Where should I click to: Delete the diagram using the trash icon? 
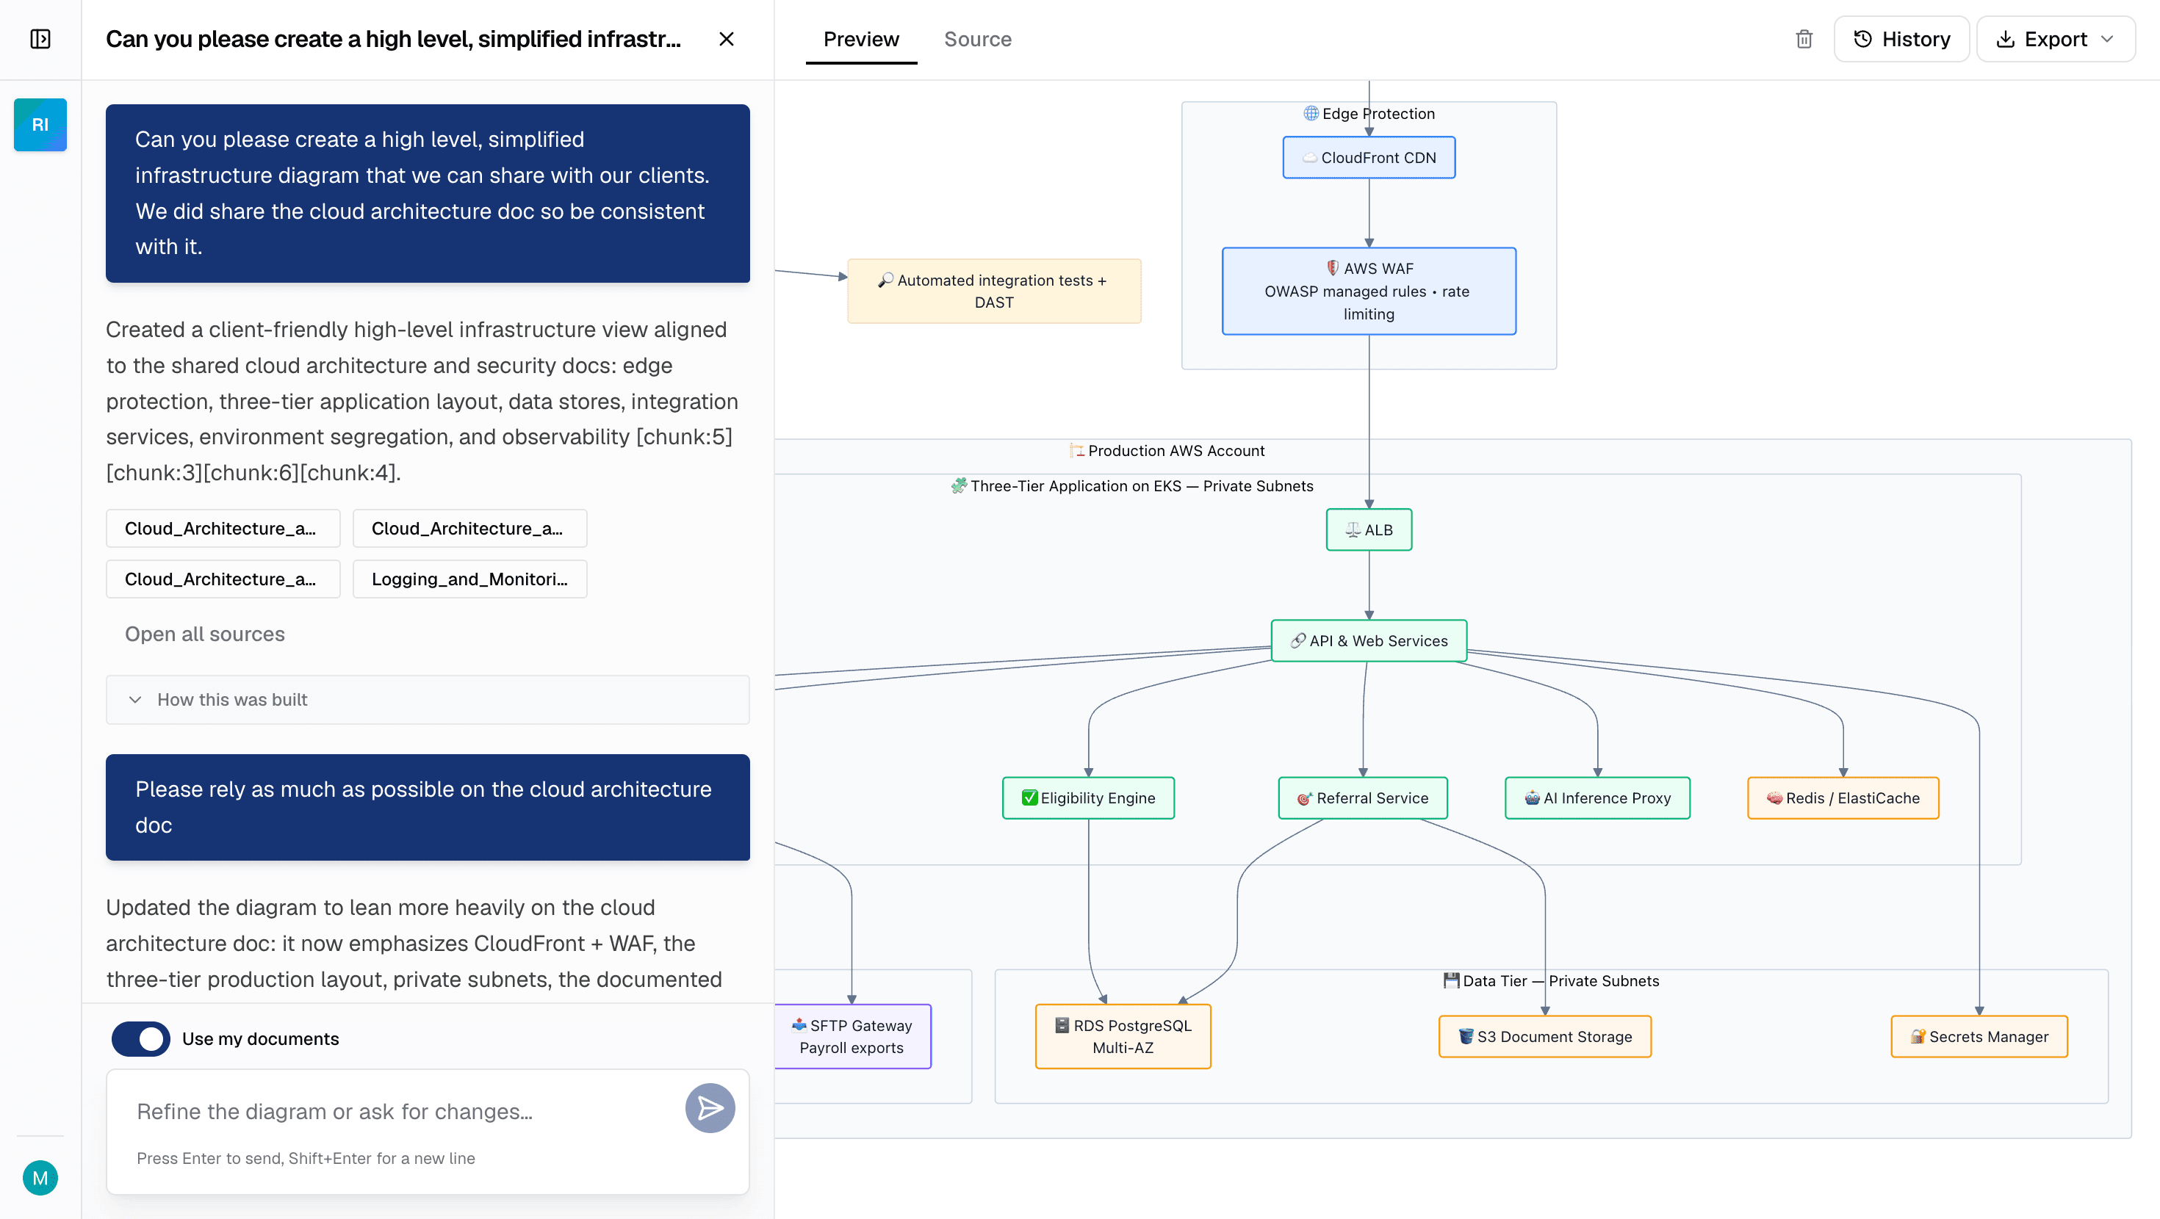[x=1804, y=40]
